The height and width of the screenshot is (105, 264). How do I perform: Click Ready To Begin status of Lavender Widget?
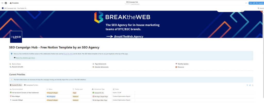52,100
